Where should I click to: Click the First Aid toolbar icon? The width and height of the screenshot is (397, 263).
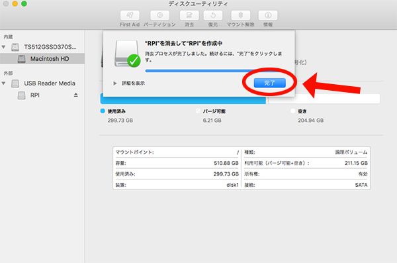coord(130,15)
